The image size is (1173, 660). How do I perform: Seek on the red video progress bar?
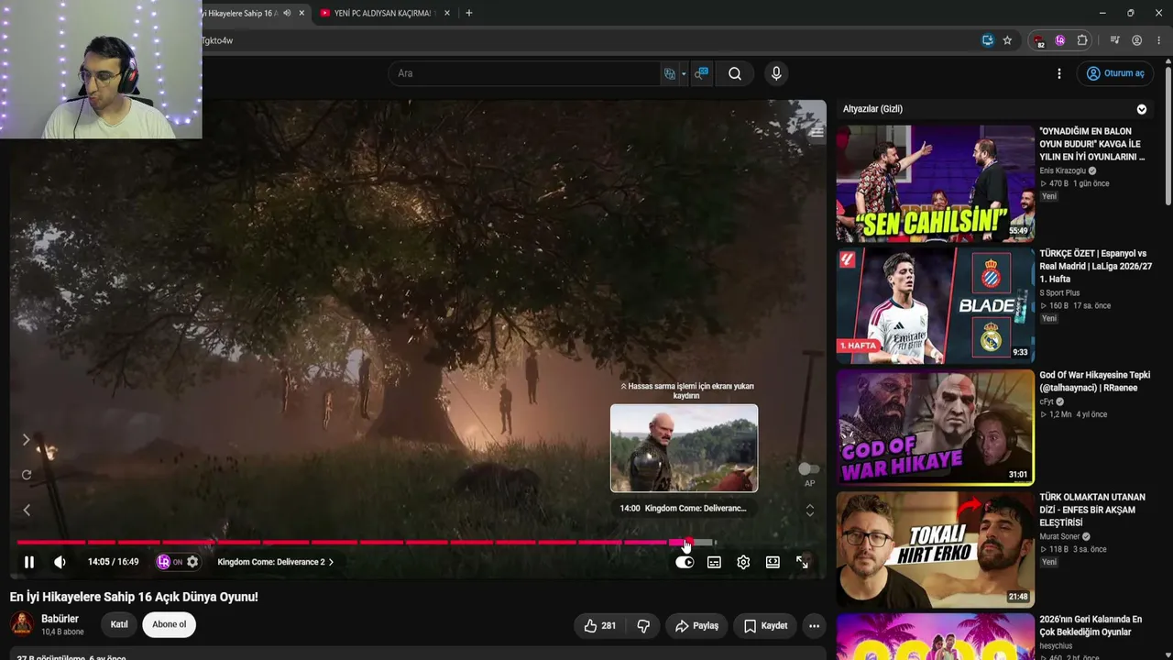click(367, 543)
